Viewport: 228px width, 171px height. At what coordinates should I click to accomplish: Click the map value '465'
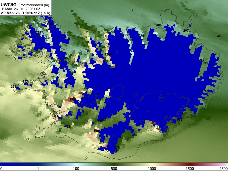(x=100, y=120)
